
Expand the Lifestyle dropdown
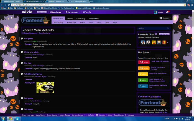(88, 12)
